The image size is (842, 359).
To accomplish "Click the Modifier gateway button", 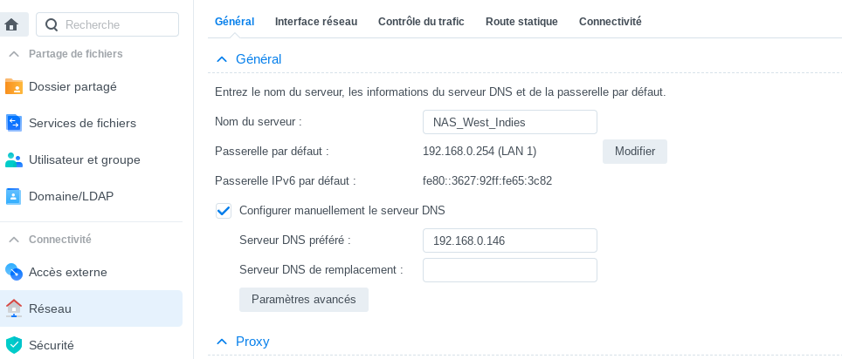I will (x=634, y=152).
